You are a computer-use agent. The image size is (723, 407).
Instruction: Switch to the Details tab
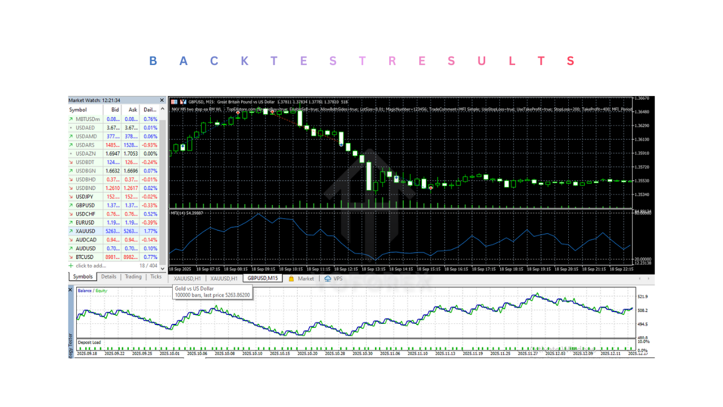(x=108, y=277)
